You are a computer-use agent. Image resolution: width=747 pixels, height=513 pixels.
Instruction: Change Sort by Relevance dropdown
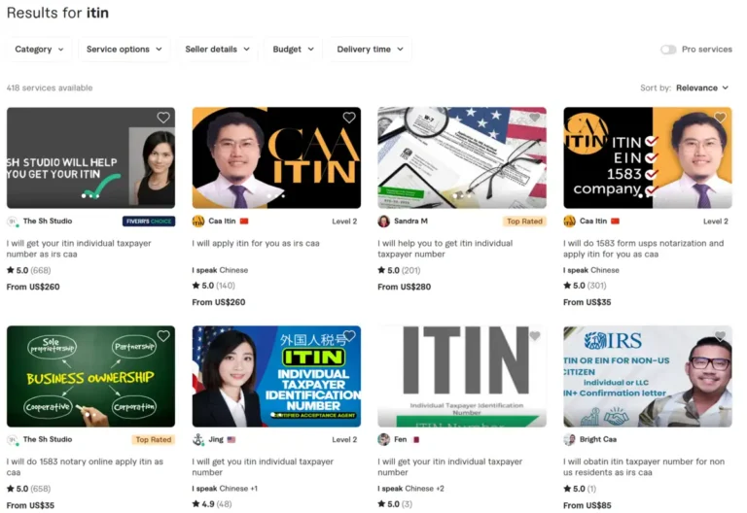pos(702,88)
